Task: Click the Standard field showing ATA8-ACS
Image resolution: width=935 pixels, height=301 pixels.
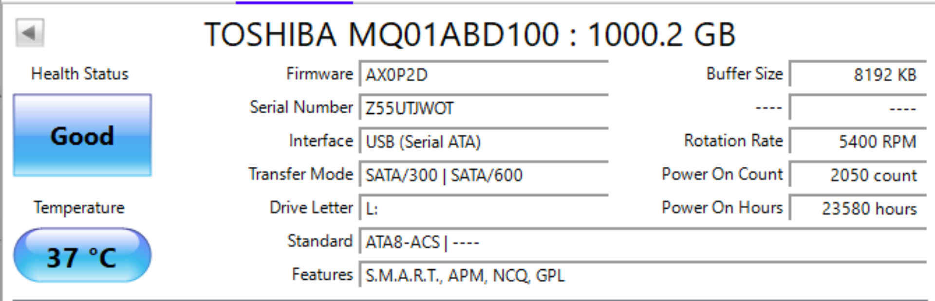Action: [642, 242]
